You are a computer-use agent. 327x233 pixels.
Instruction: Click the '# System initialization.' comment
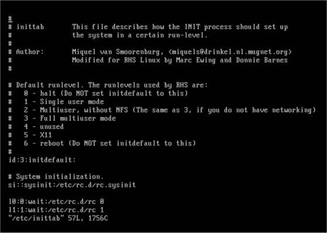56,177
